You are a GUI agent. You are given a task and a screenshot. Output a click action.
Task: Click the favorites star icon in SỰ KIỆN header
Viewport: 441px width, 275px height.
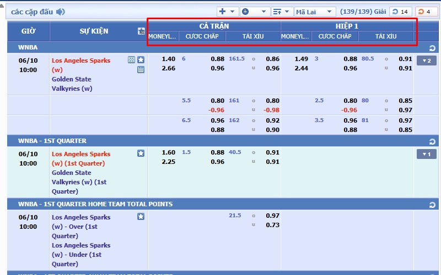tap(141, 31)
